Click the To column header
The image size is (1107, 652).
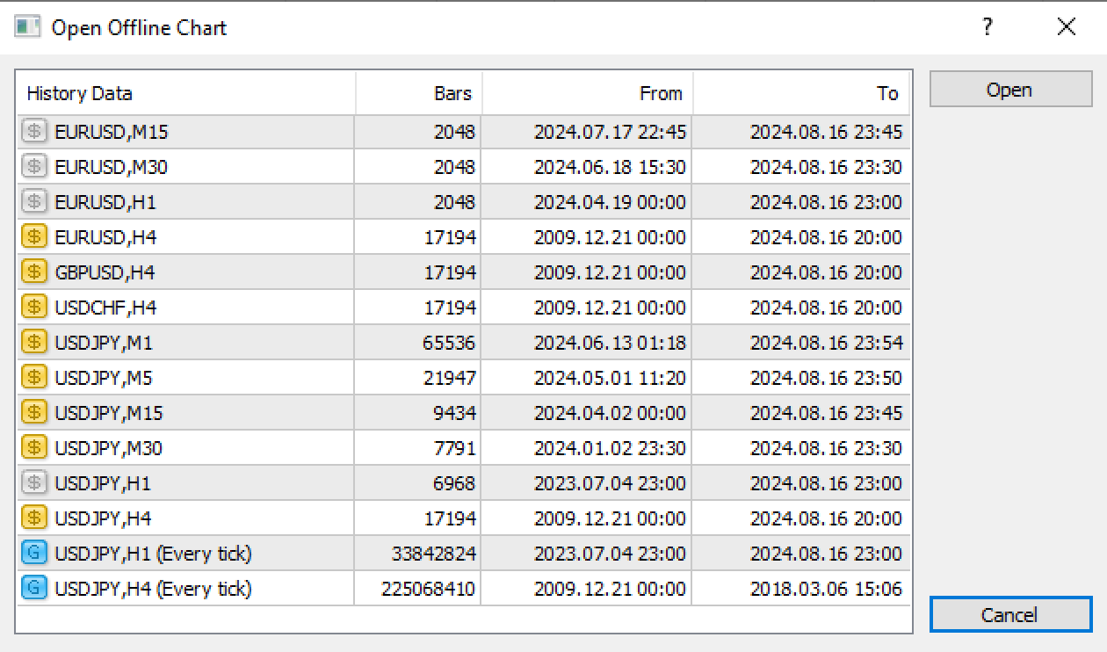pos(801,93)
